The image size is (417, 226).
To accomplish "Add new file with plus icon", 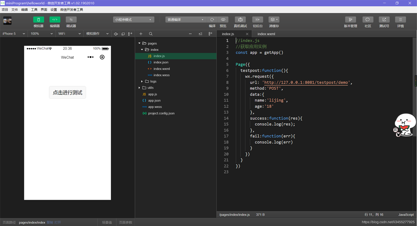I will pos(141,34).
